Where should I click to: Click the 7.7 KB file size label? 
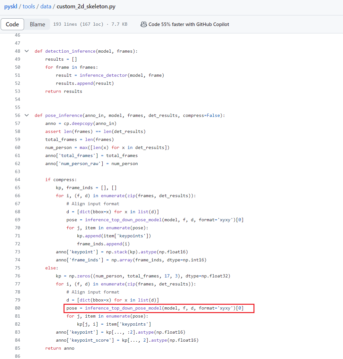pyautogui.click(x=119, y=24)
